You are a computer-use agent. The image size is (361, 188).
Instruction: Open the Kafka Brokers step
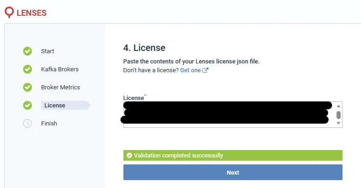(60, 69)
